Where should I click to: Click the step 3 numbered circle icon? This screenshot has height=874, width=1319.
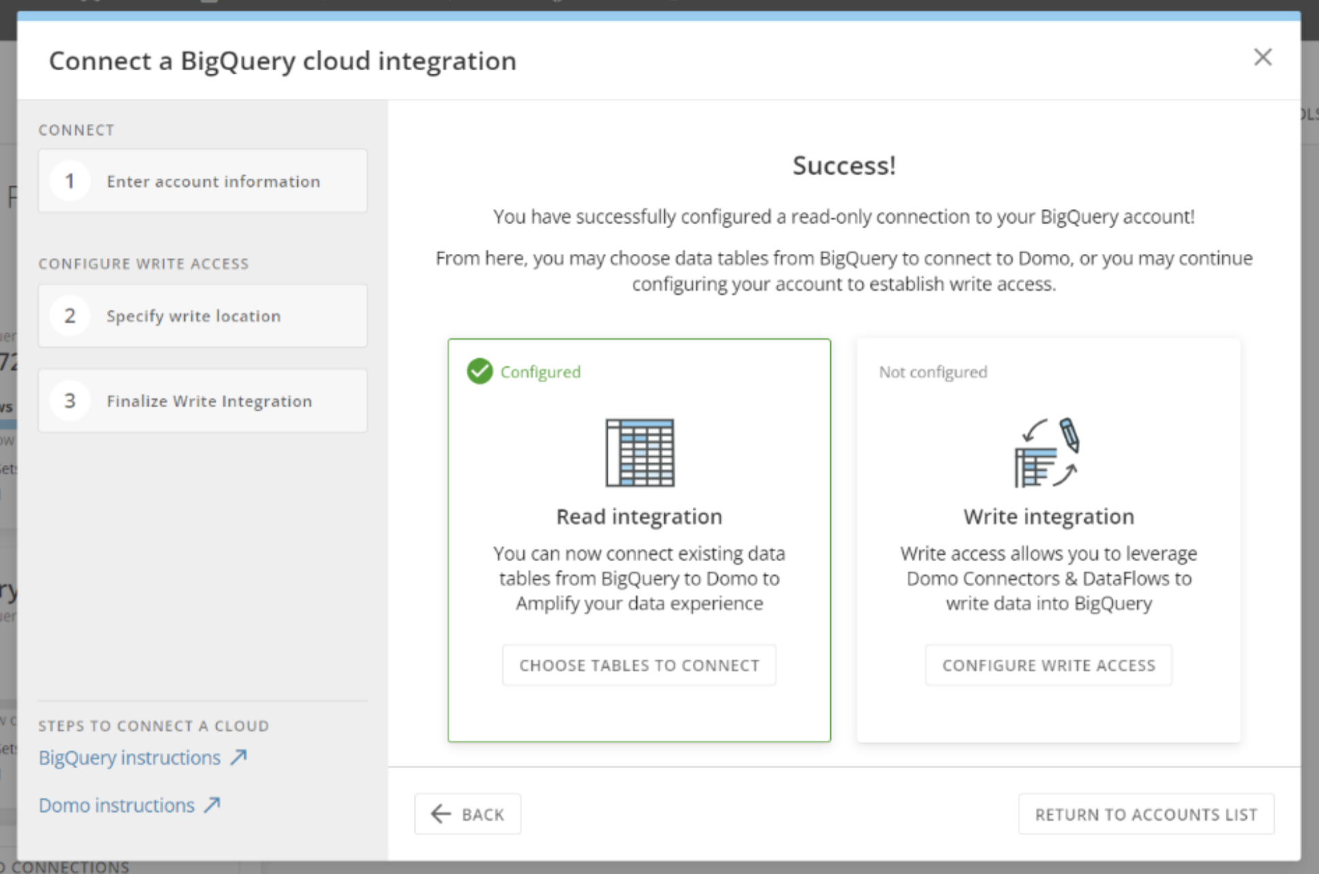point(69,401)
